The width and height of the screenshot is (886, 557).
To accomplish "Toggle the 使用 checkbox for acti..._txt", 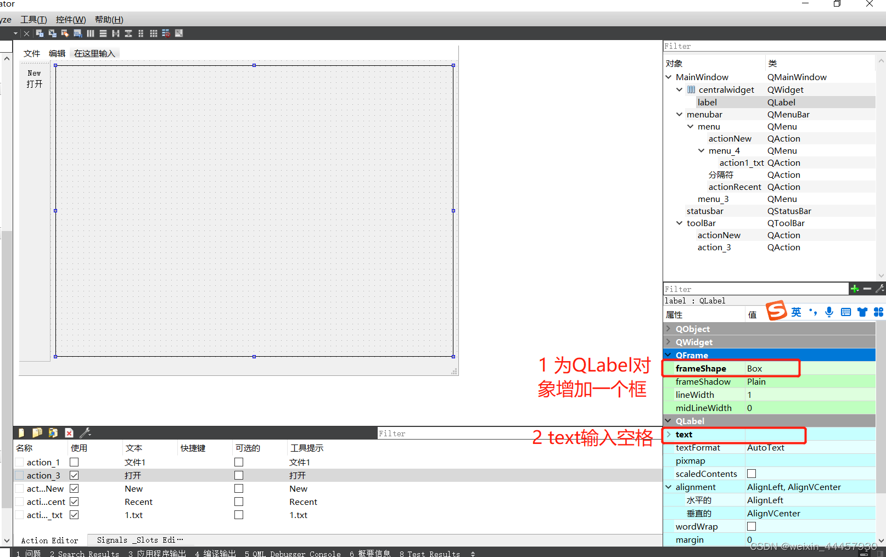I will click(74, 515).
